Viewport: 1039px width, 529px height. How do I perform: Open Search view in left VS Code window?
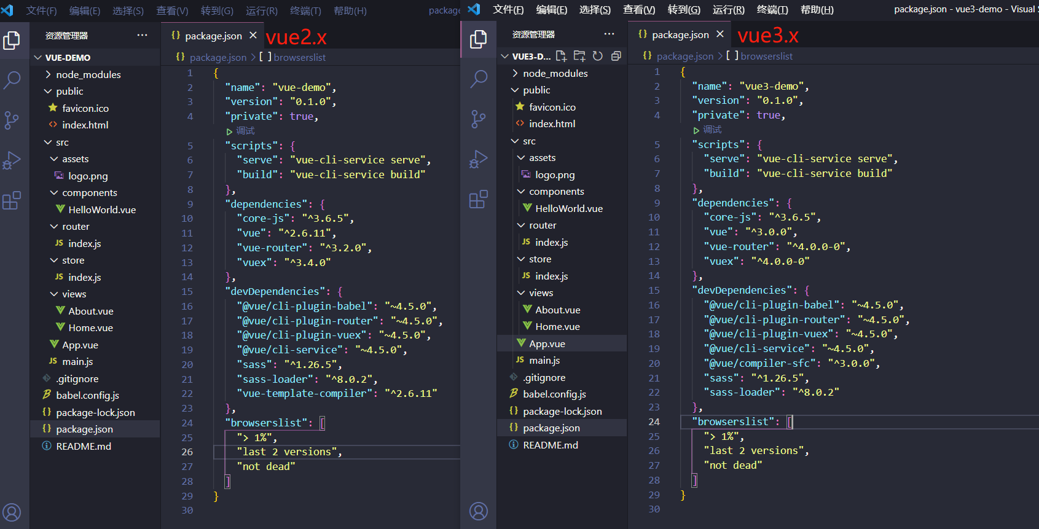pos(12,80)
